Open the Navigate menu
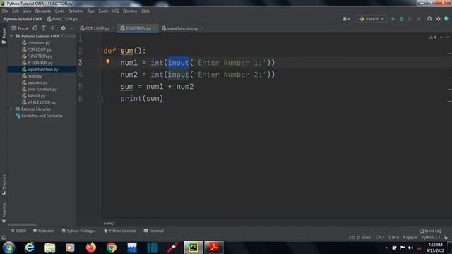Image resolution: width=452 pixels, height=254 pixels. click(x=43, y=11)
